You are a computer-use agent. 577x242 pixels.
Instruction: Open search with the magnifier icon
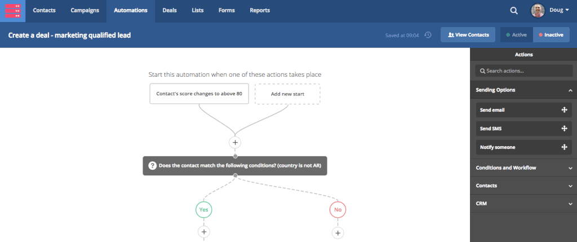pos(513,11)
